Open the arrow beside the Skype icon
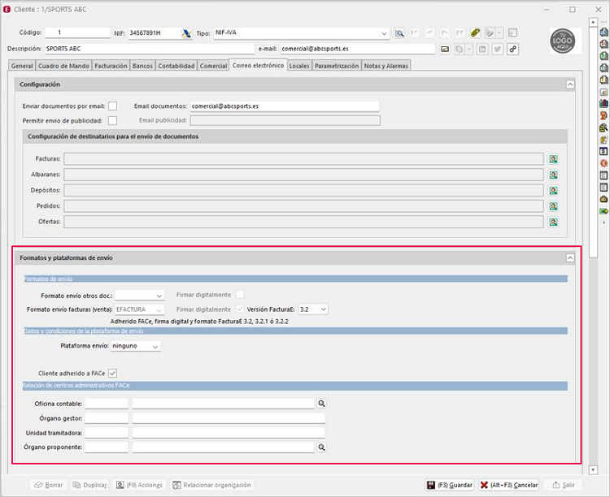 (x=469, y=49)
